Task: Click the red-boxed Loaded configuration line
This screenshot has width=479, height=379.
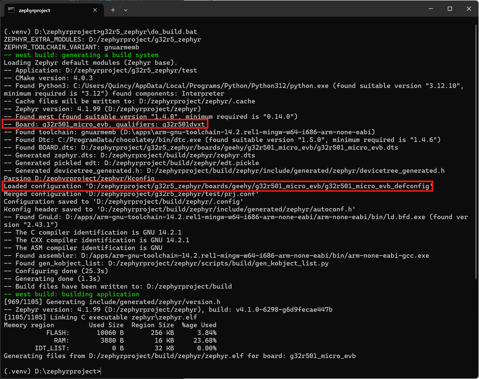Action: coord(217,186)
